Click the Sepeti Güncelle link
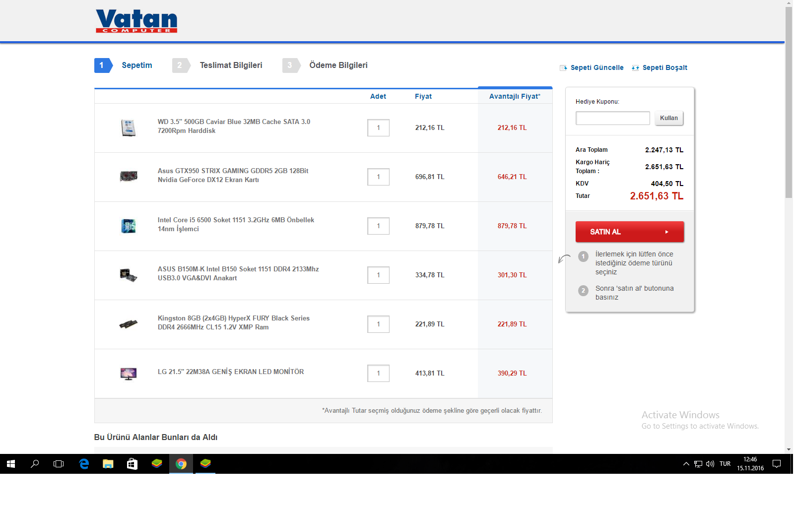The height and width of the screenshot is (508, 794). point(597,68)
